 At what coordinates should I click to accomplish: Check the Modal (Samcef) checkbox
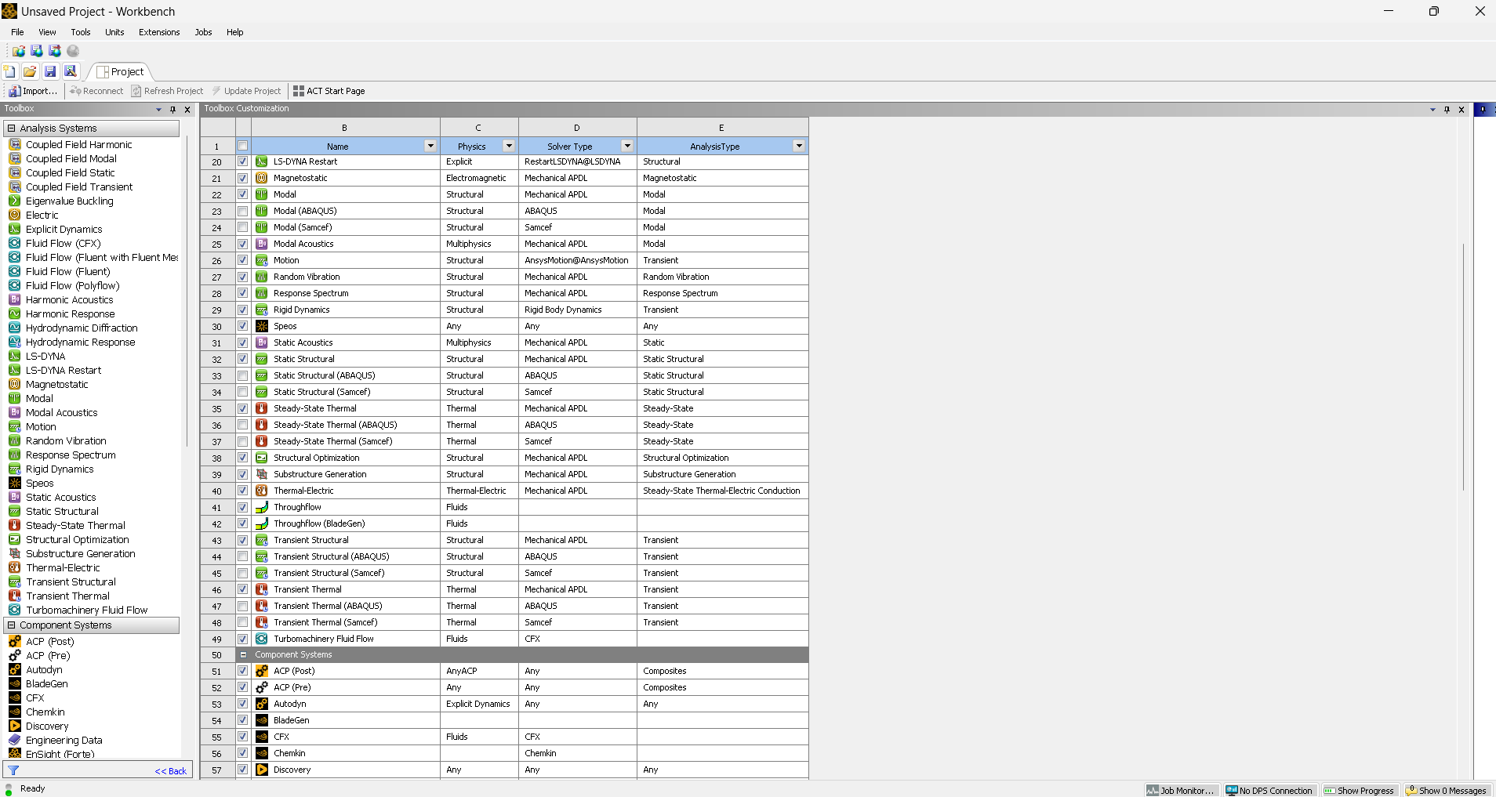pos(243,227)
